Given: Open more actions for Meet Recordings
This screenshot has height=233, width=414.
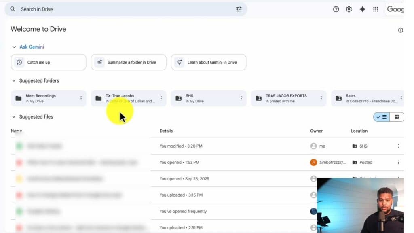Looking at the screenshot, I should point(81,98).
